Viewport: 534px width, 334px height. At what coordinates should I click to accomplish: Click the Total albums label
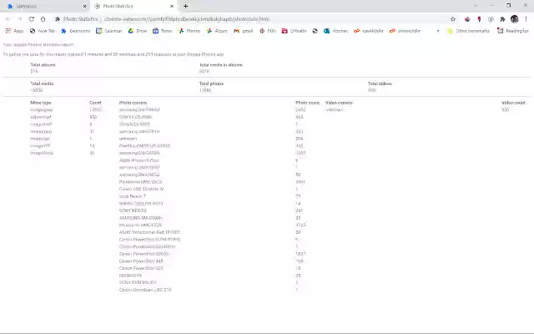(43, 65)
